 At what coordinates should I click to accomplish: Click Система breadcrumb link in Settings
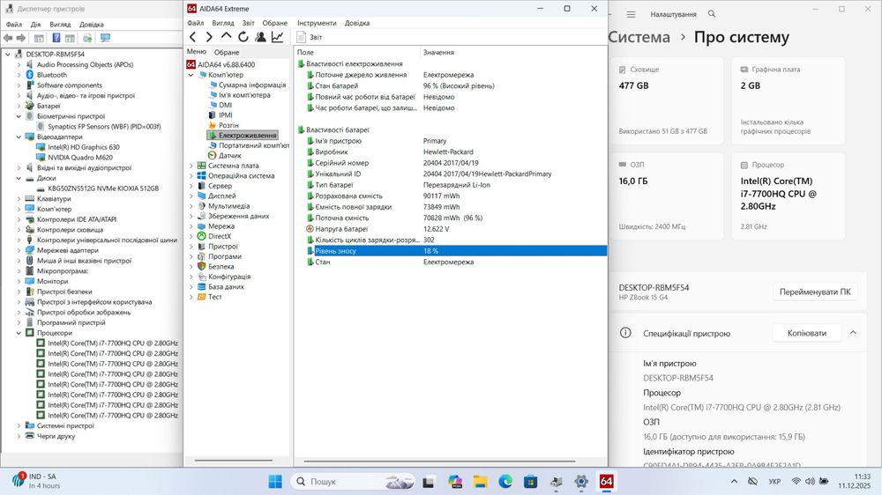click(639, 37)
